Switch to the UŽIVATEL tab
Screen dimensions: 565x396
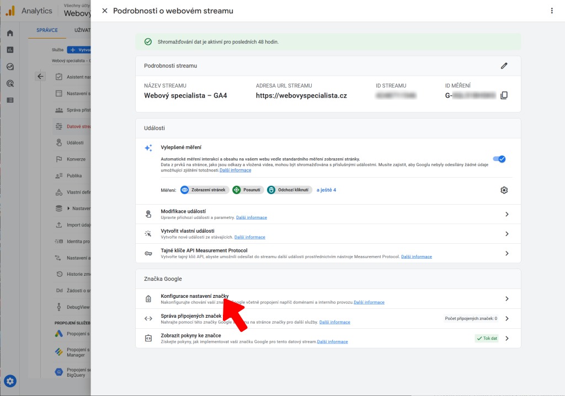click(x=83, y=30)
